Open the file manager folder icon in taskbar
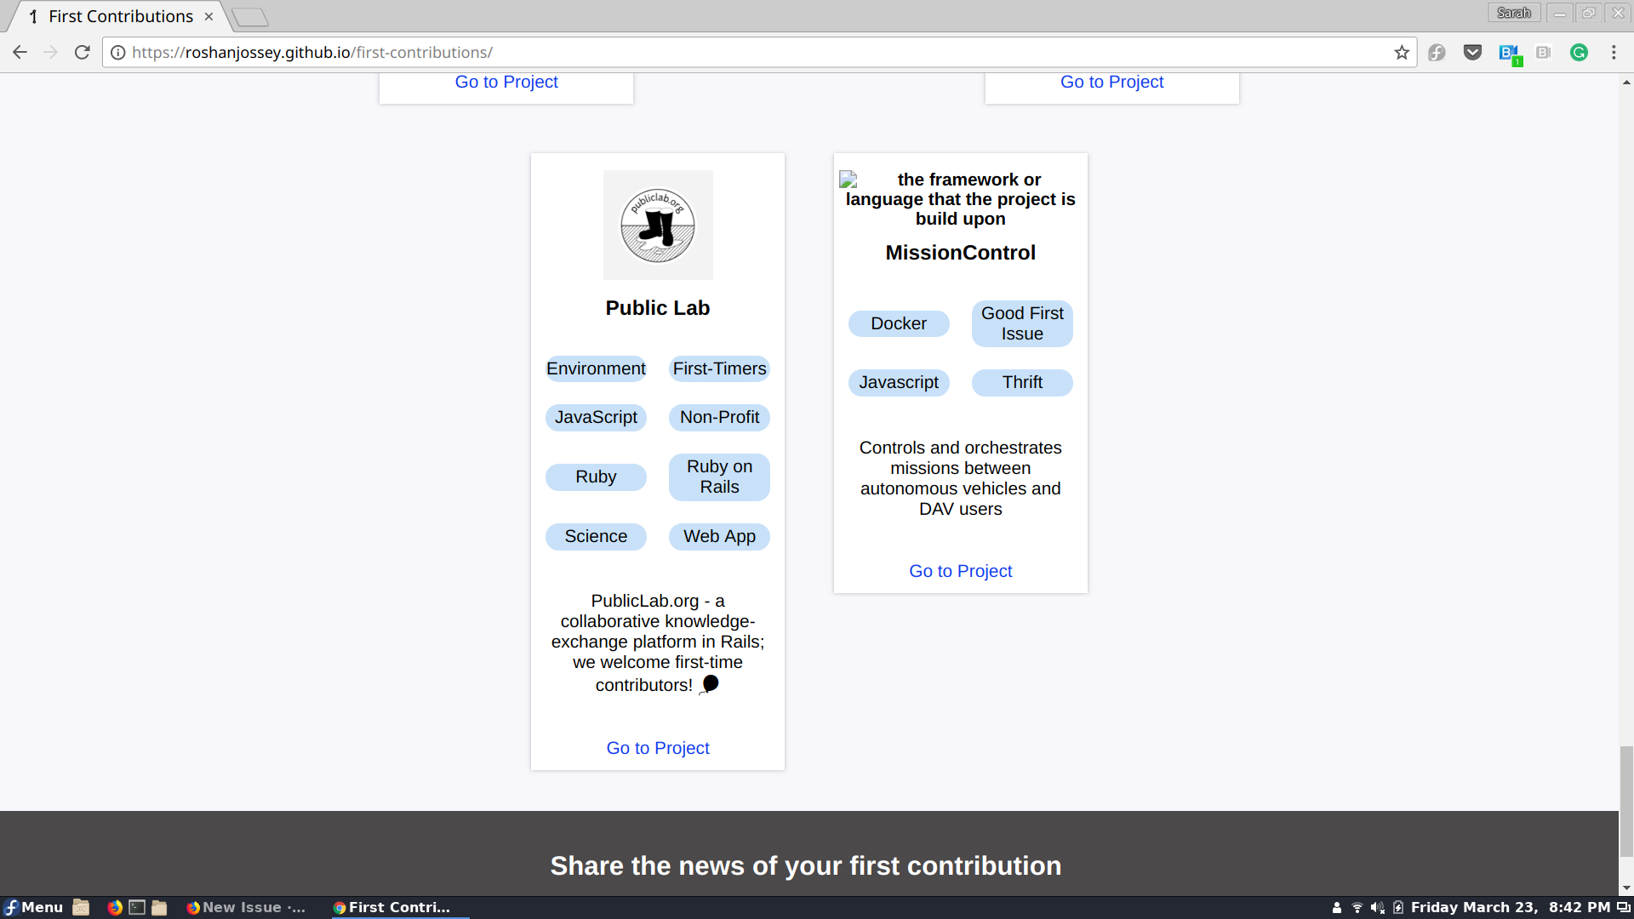Image resolution: width=1634 pixels, height=919 pixels. tap(159, 907)
